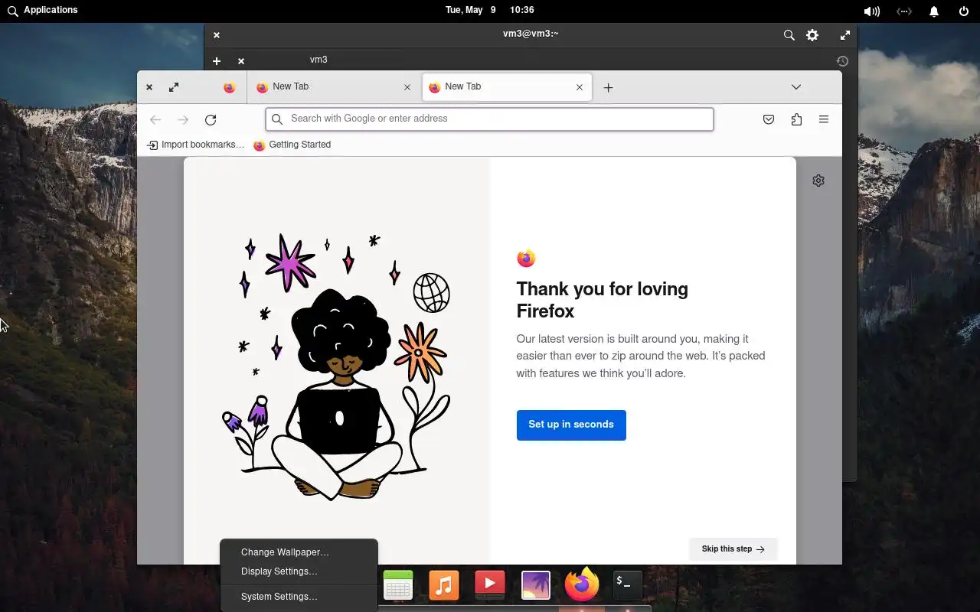Launch Music from the dock
This screenshot has width=980, height=612.
(444, 585)
